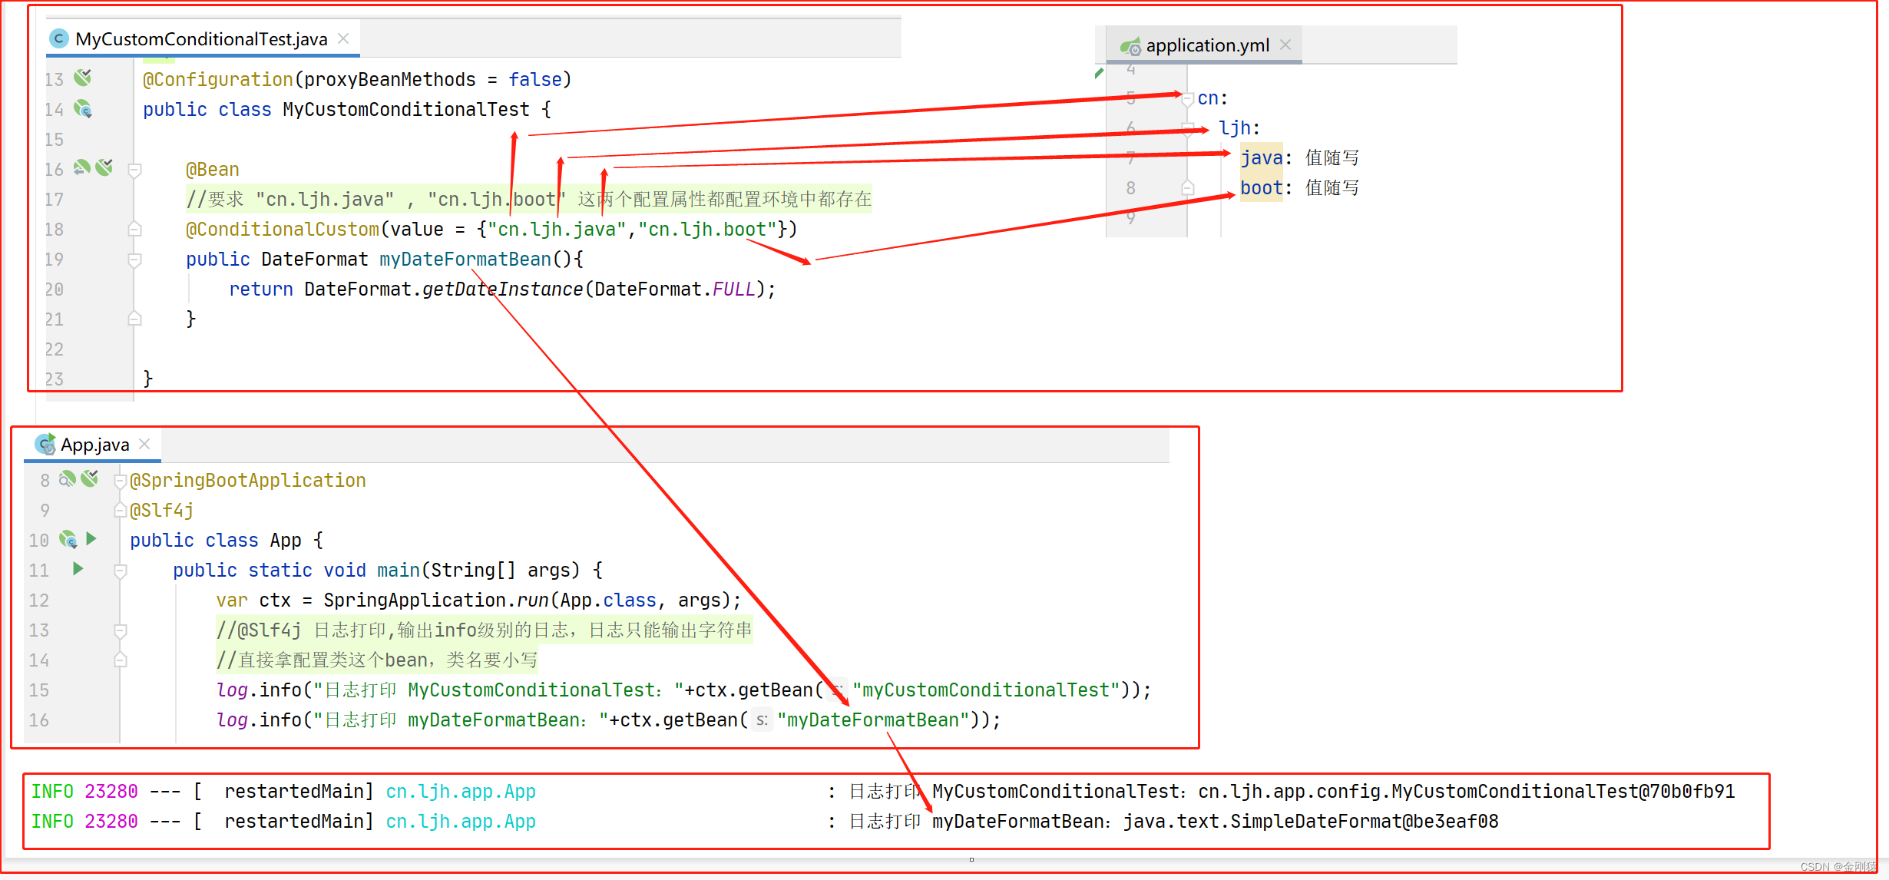Collapse the @Bean fold marker on line 16

134,170
